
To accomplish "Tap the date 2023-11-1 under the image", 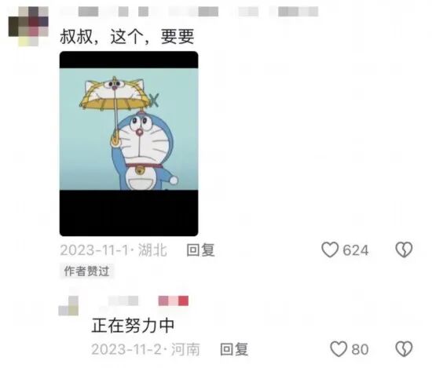I will [x=94, y=250].
